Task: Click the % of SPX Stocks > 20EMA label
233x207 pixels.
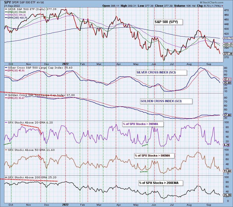Action: tap(143, 124)
